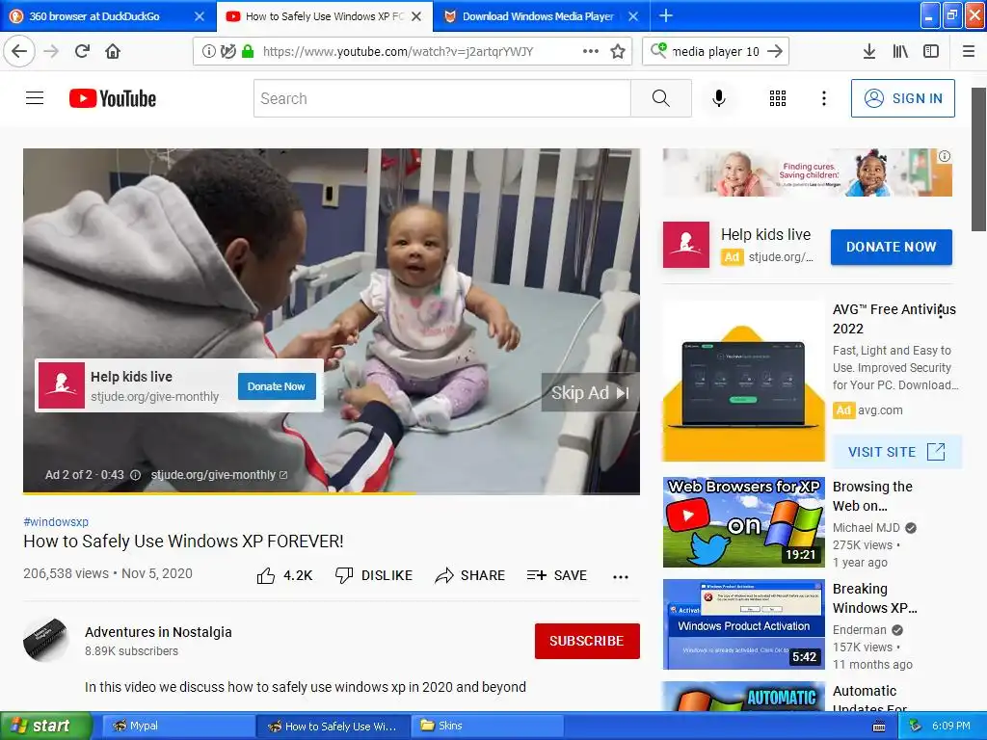Click the search engine icon in browser search box

pos(657,50)
